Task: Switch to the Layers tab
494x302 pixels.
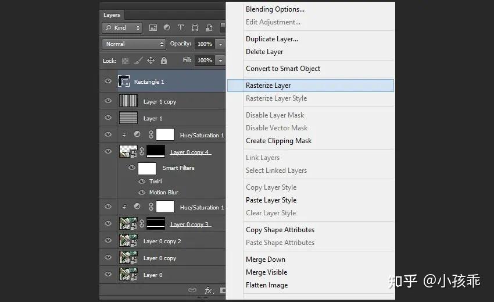Action: point(112,15)
